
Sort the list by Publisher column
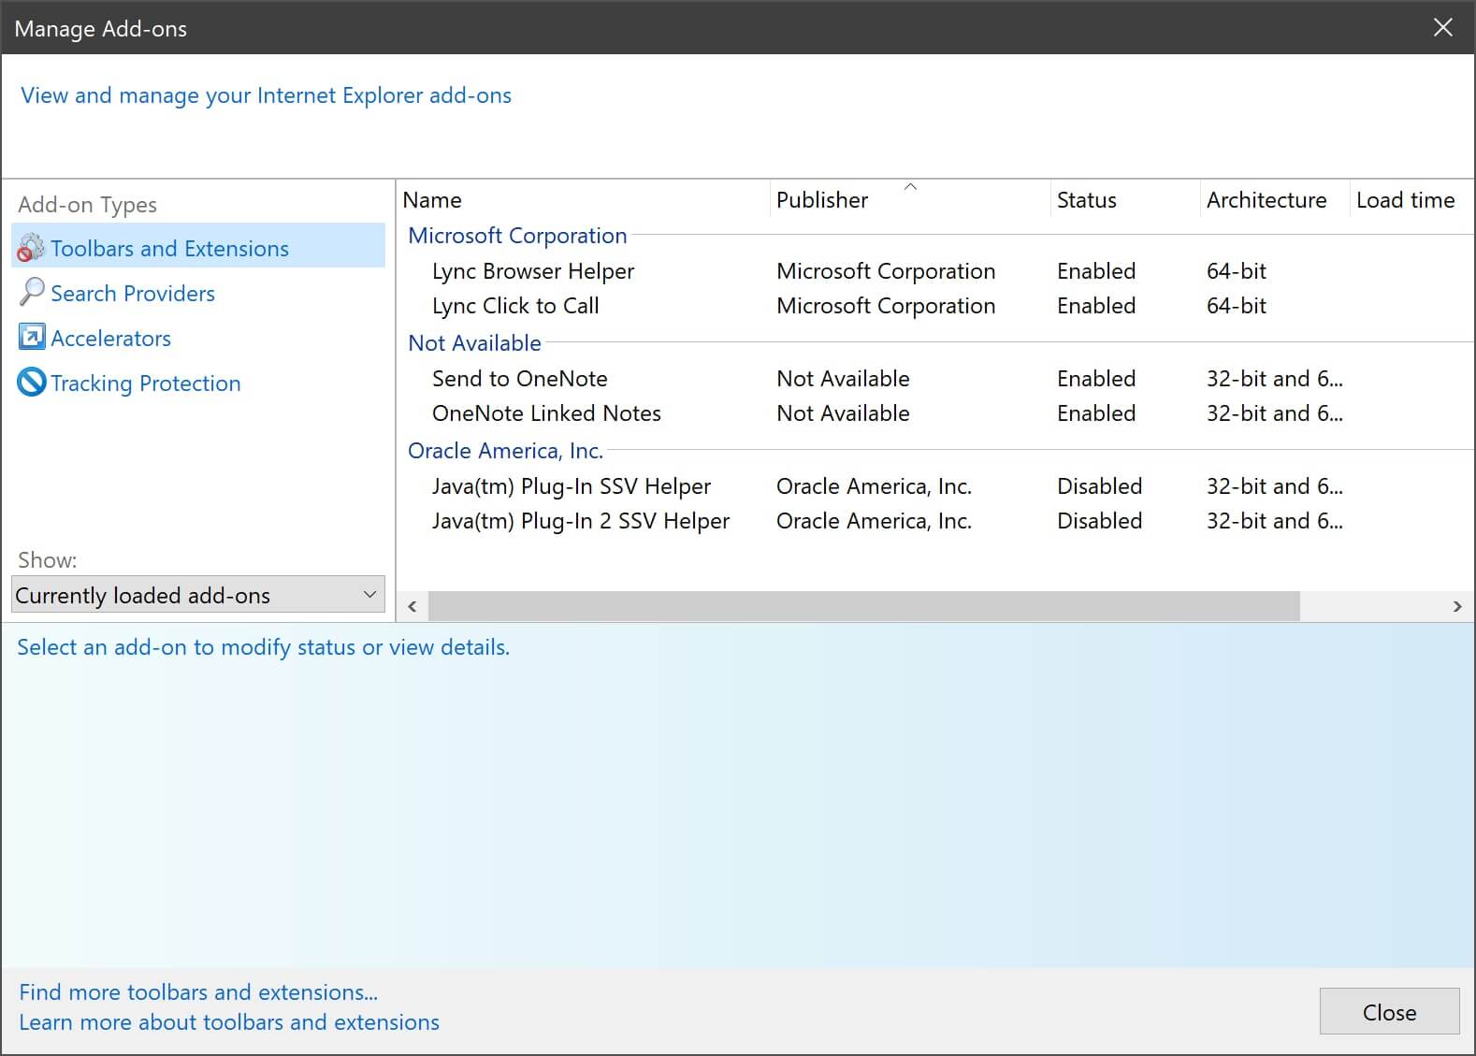pyautogui.click(x=821, y=200)
